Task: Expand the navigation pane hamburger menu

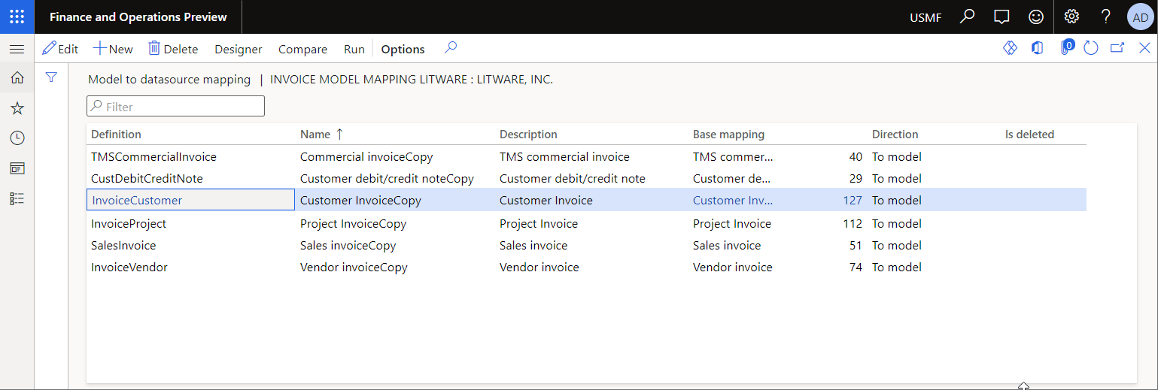Action: click(17, 49)
